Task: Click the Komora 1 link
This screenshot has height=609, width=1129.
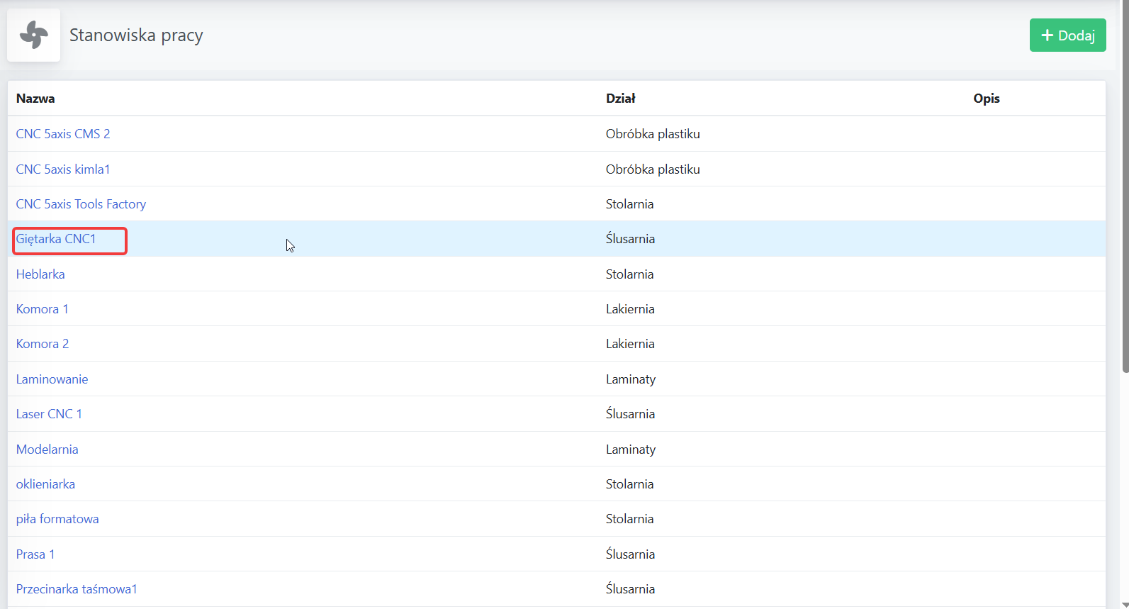Action: click(x=43, y=309)
